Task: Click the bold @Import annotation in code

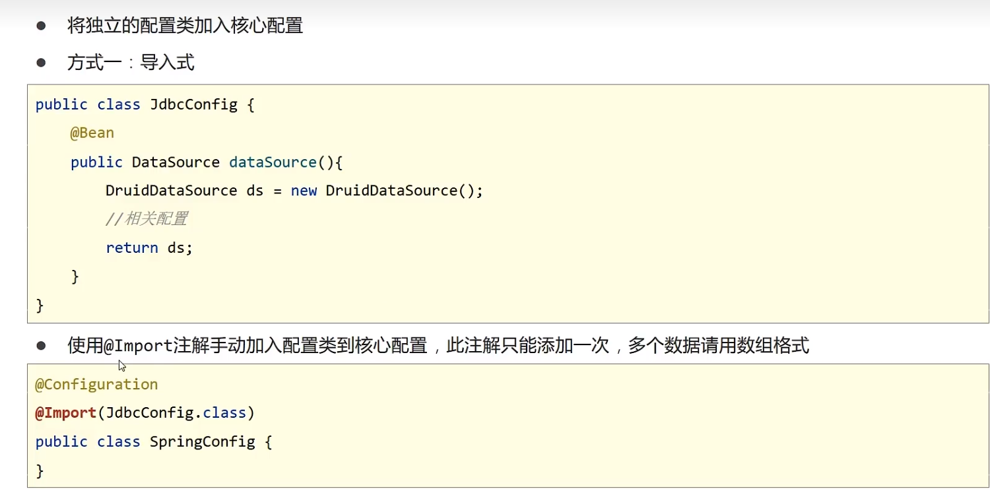Action: (x=65, y=413)
